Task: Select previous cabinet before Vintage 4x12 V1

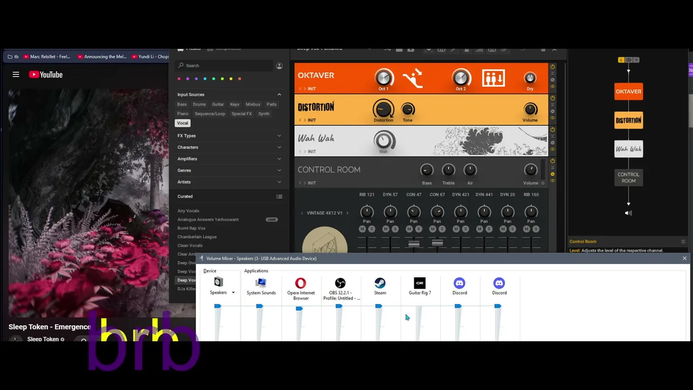Action: coord(302,213)
